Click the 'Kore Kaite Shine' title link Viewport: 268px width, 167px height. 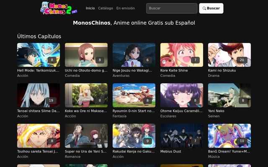click(x=174, y=71)
